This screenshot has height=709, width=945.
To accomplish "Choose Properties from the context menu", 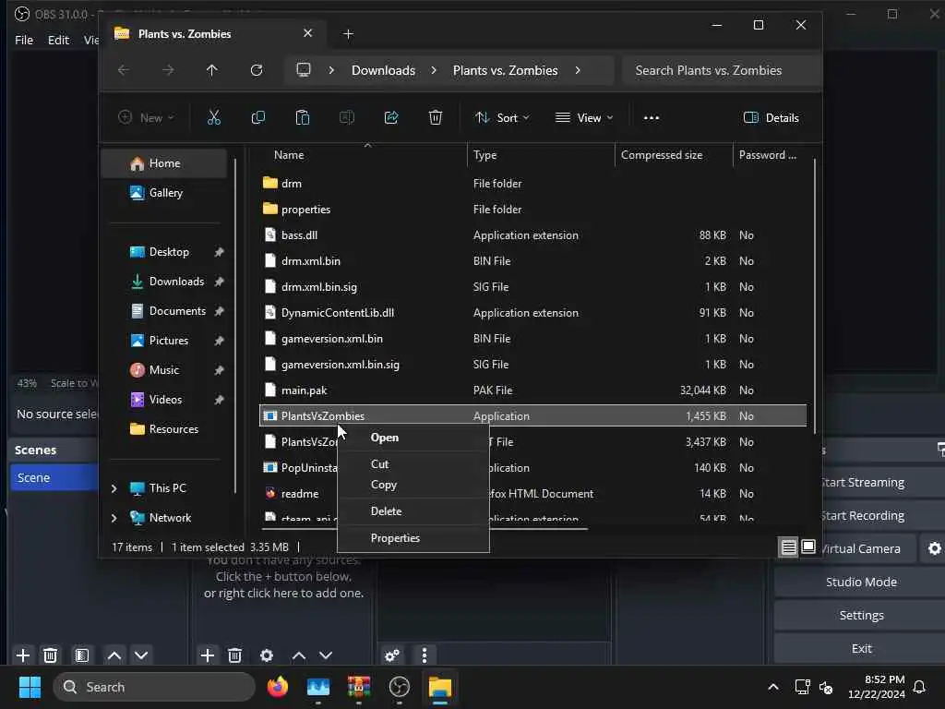I will (413, 538).
